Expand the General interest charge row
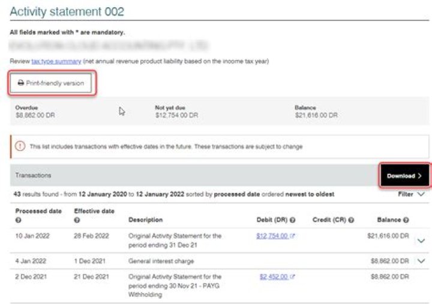 420,261
